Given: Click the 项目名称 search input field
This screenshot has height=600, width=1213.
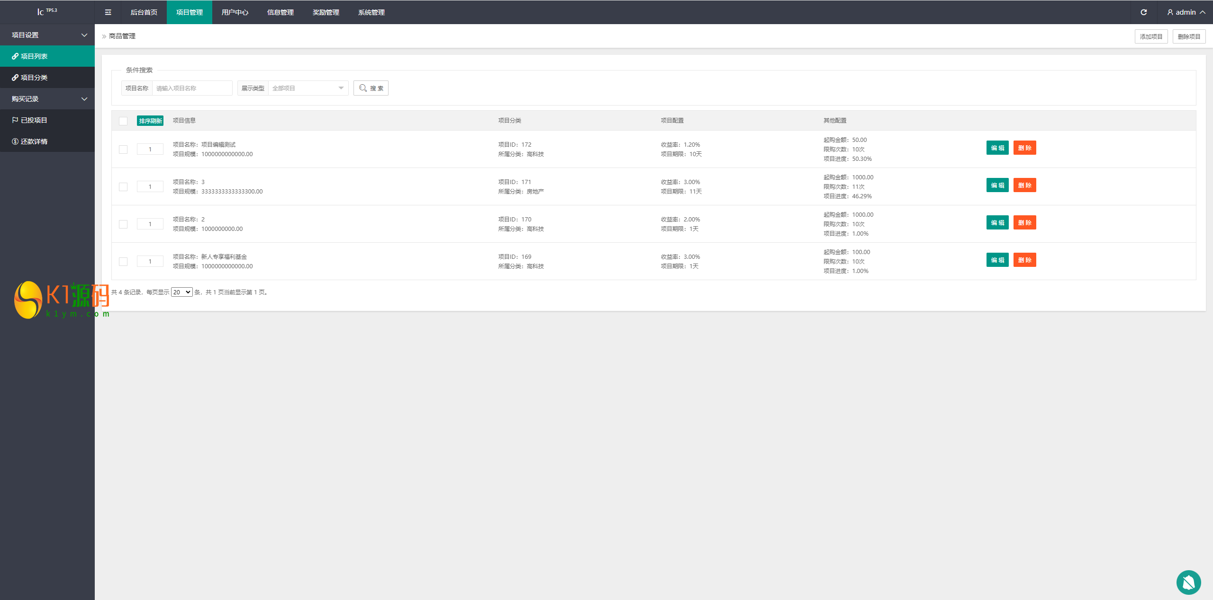Looking at the screenshot, I should click(x=192, y=88).
